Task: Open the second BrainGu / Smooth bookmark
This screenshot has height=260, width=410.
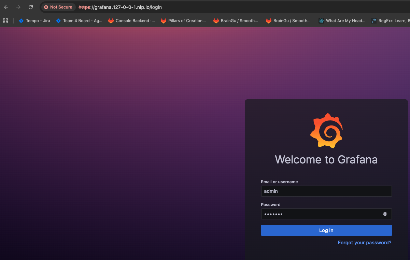Action: [x=288, y=21]
